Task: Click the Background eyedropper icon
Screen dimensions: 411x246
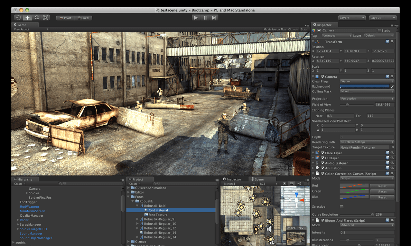Action: click(392, 86)
